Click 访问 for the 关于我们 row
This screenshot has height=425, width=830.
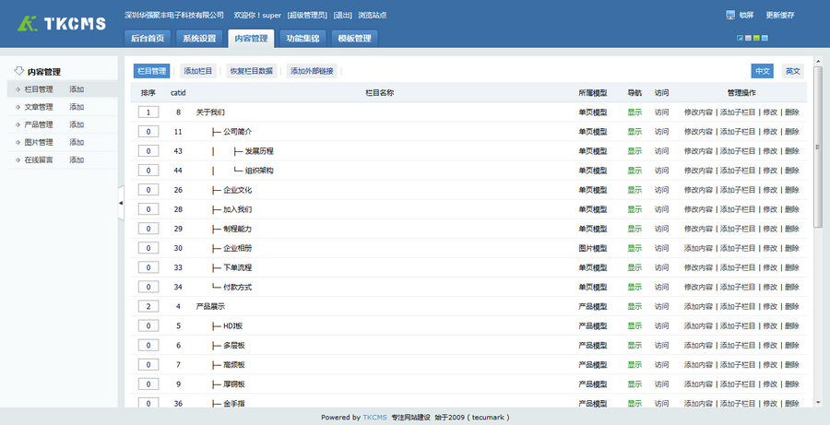(x=661, y=112)
